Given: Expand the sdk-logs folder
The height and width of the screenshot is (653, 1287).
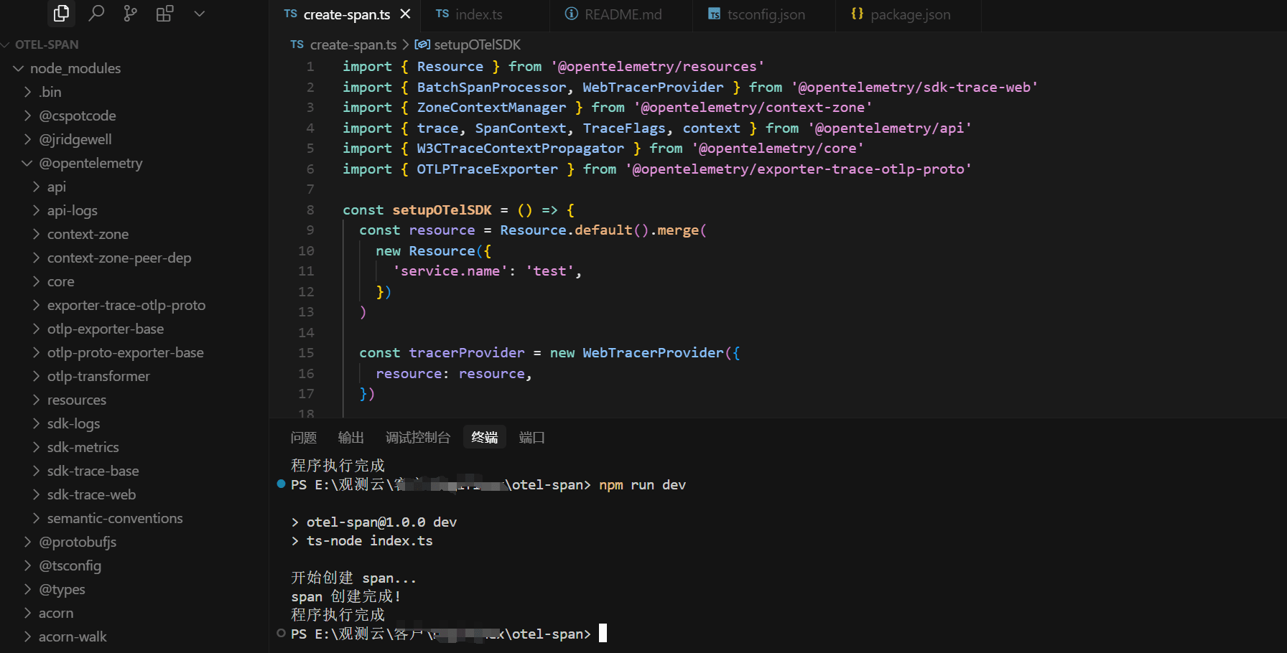Looking at the screenshot, I should point(36,423).
